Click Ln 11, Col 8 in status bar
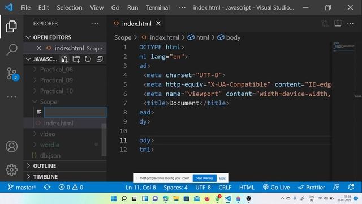Screen dimensions: 362x204 pyautogui.click(x=141, y=187)
